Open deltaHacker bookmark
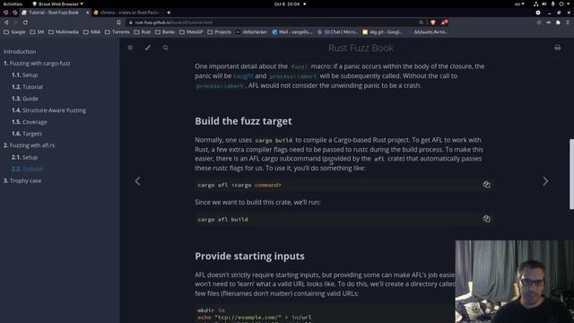Viewport: 574px width, 323px height. [x=251, y=32]
